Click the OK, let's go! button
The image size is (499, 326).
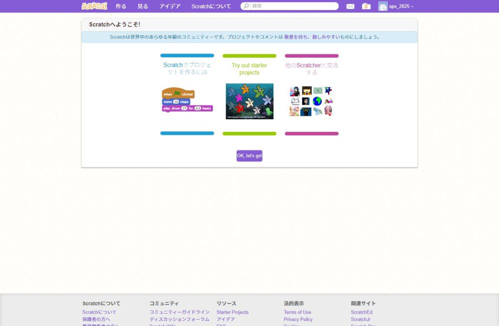point(249,156)
